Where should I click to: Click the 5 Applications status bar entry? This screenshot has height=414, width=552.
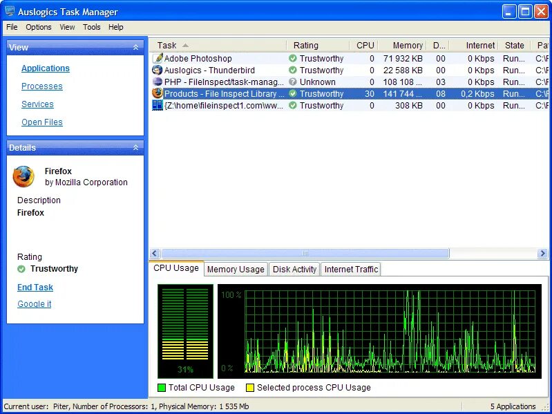(513, 406)
